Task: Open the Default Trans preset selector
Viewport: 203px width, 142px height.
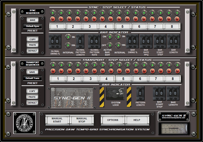Action: click(x=32, y=78)
